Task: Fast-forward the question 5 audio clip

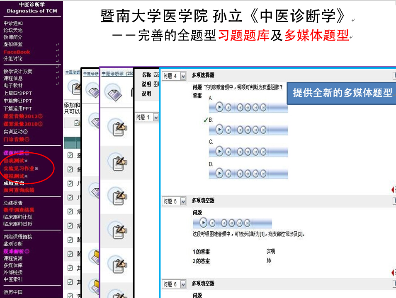Action: pos(239,223)
